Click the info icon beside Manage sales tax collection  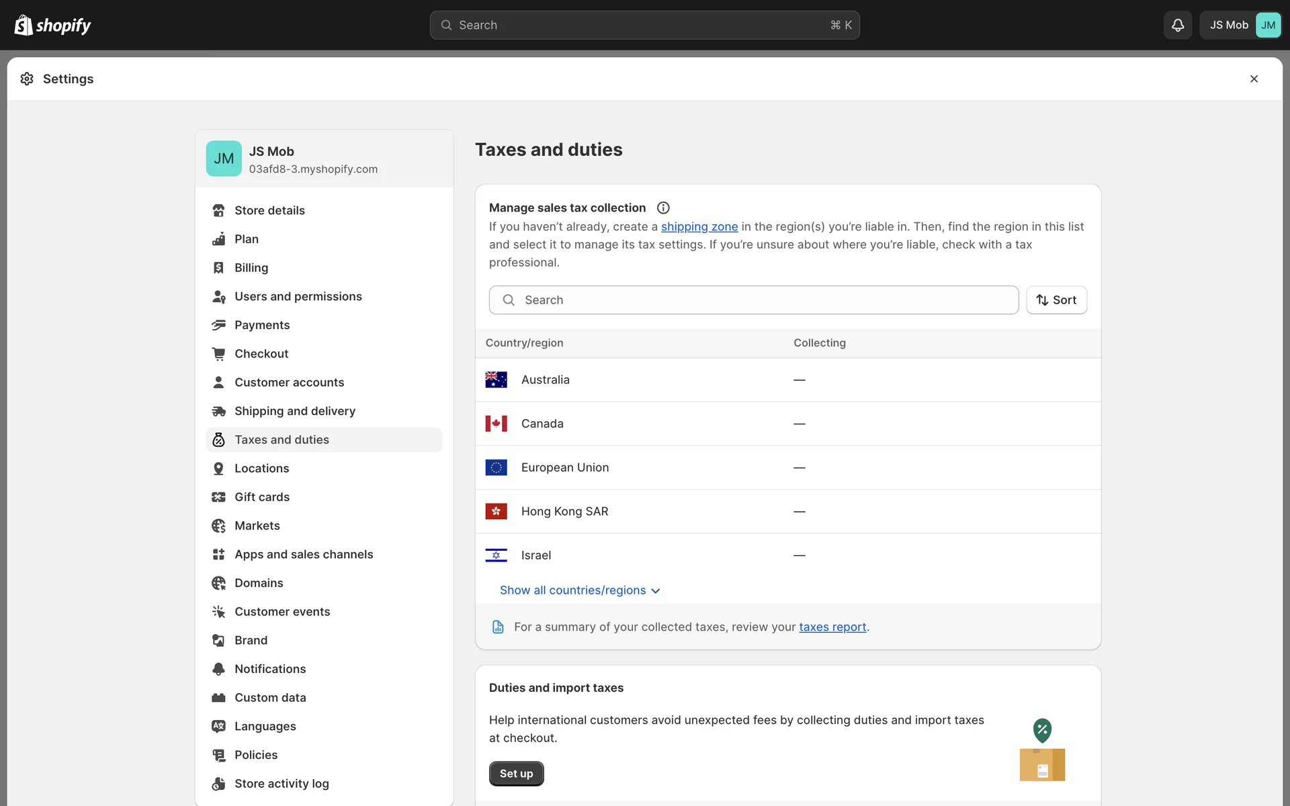[663, 208]
